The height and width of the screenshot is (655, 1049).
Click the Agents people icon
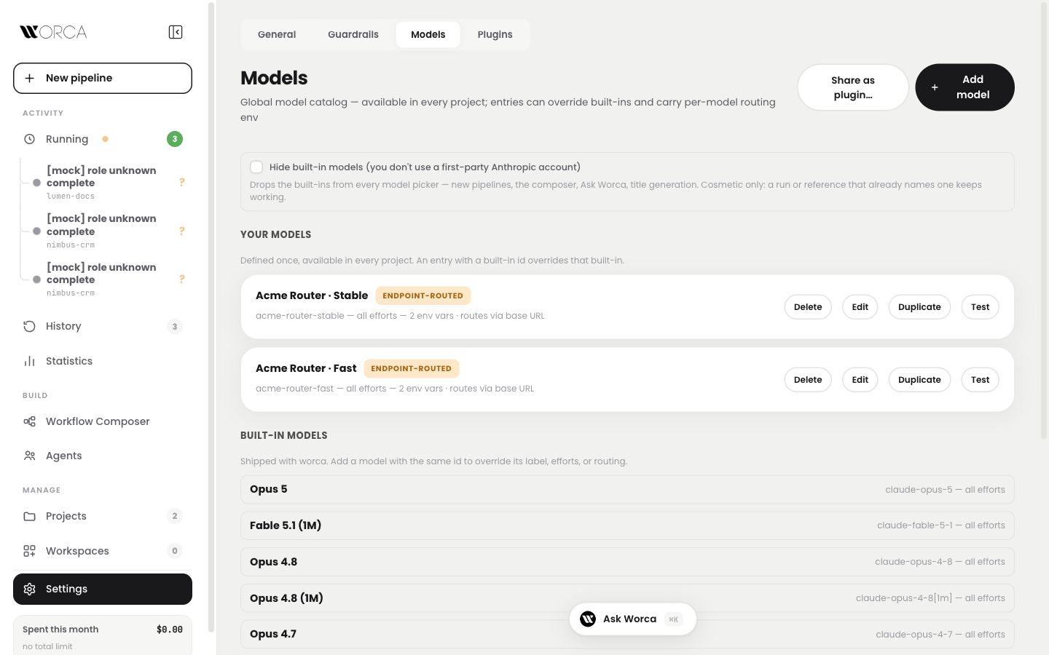(30, 456)
